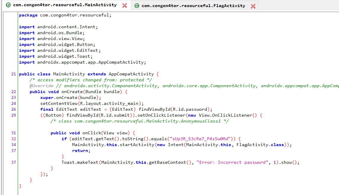Click the @Override annotation
The image size is (339, 195).
coord(41,86)
